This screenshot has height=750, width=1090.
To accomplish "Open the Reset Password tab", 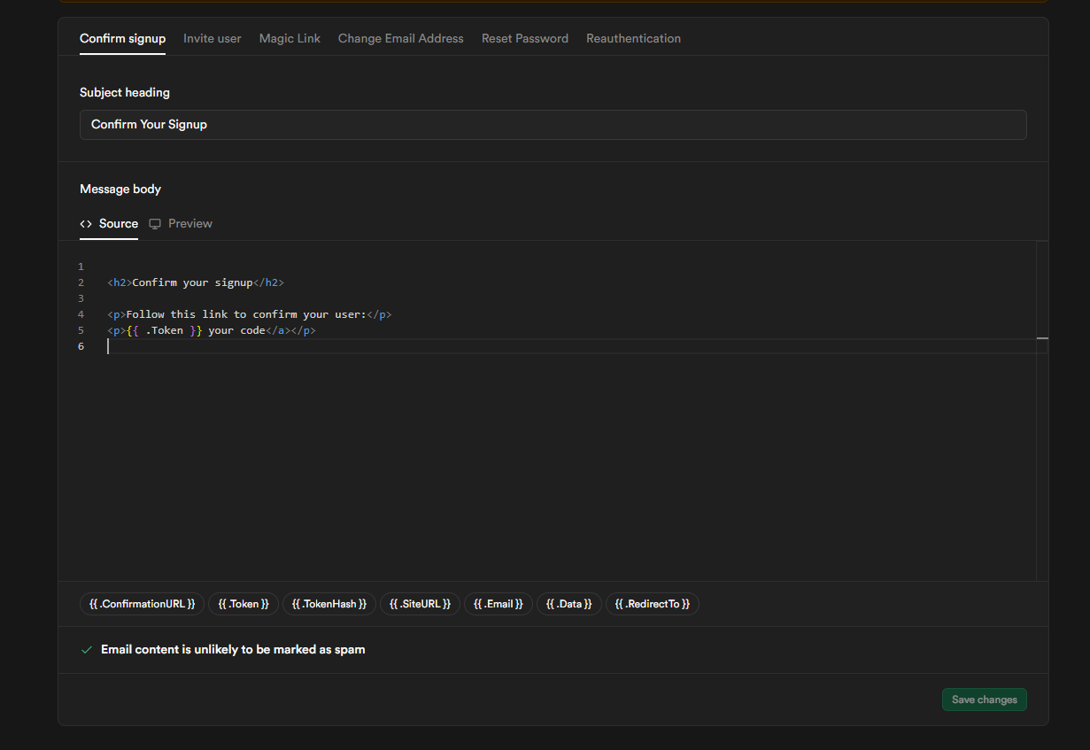I will (x=525, y=38).
